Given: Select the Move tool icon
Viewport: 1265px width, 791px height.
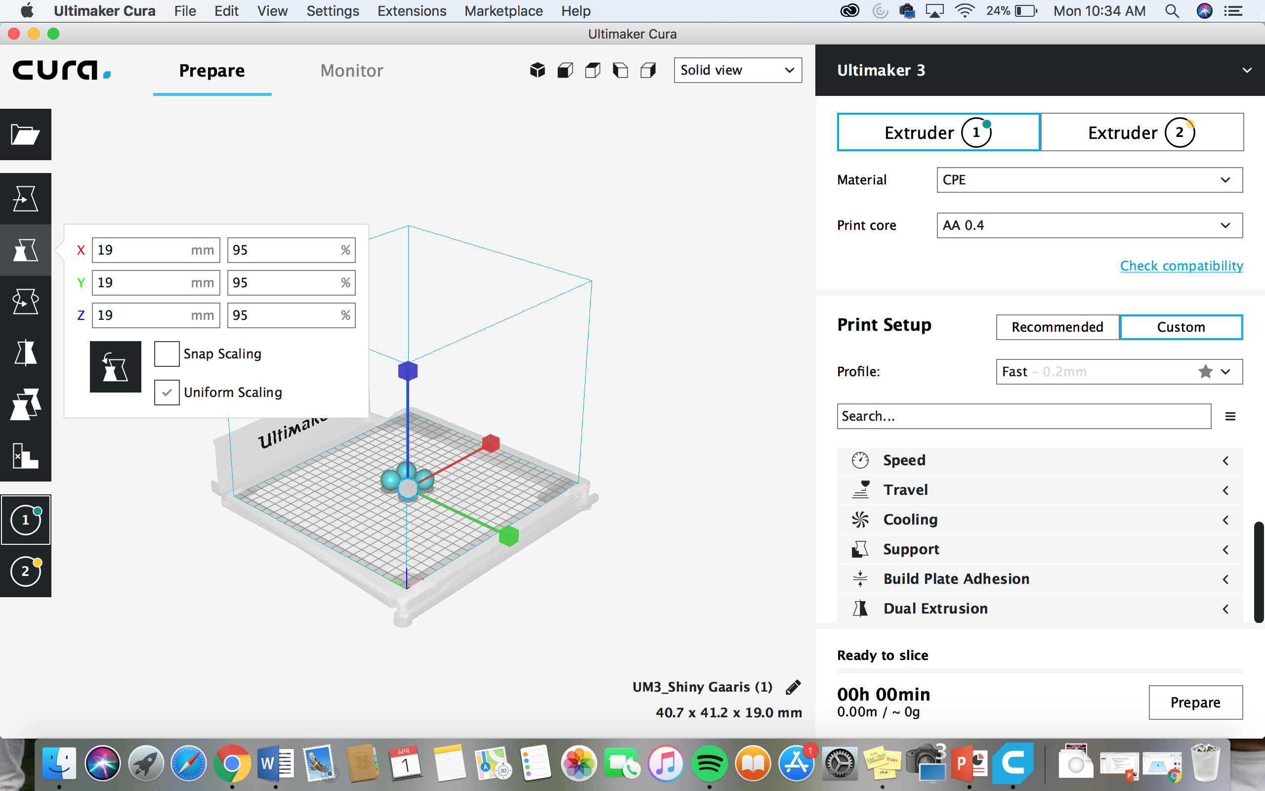Looking at the screenshot, I should point(26,200).
